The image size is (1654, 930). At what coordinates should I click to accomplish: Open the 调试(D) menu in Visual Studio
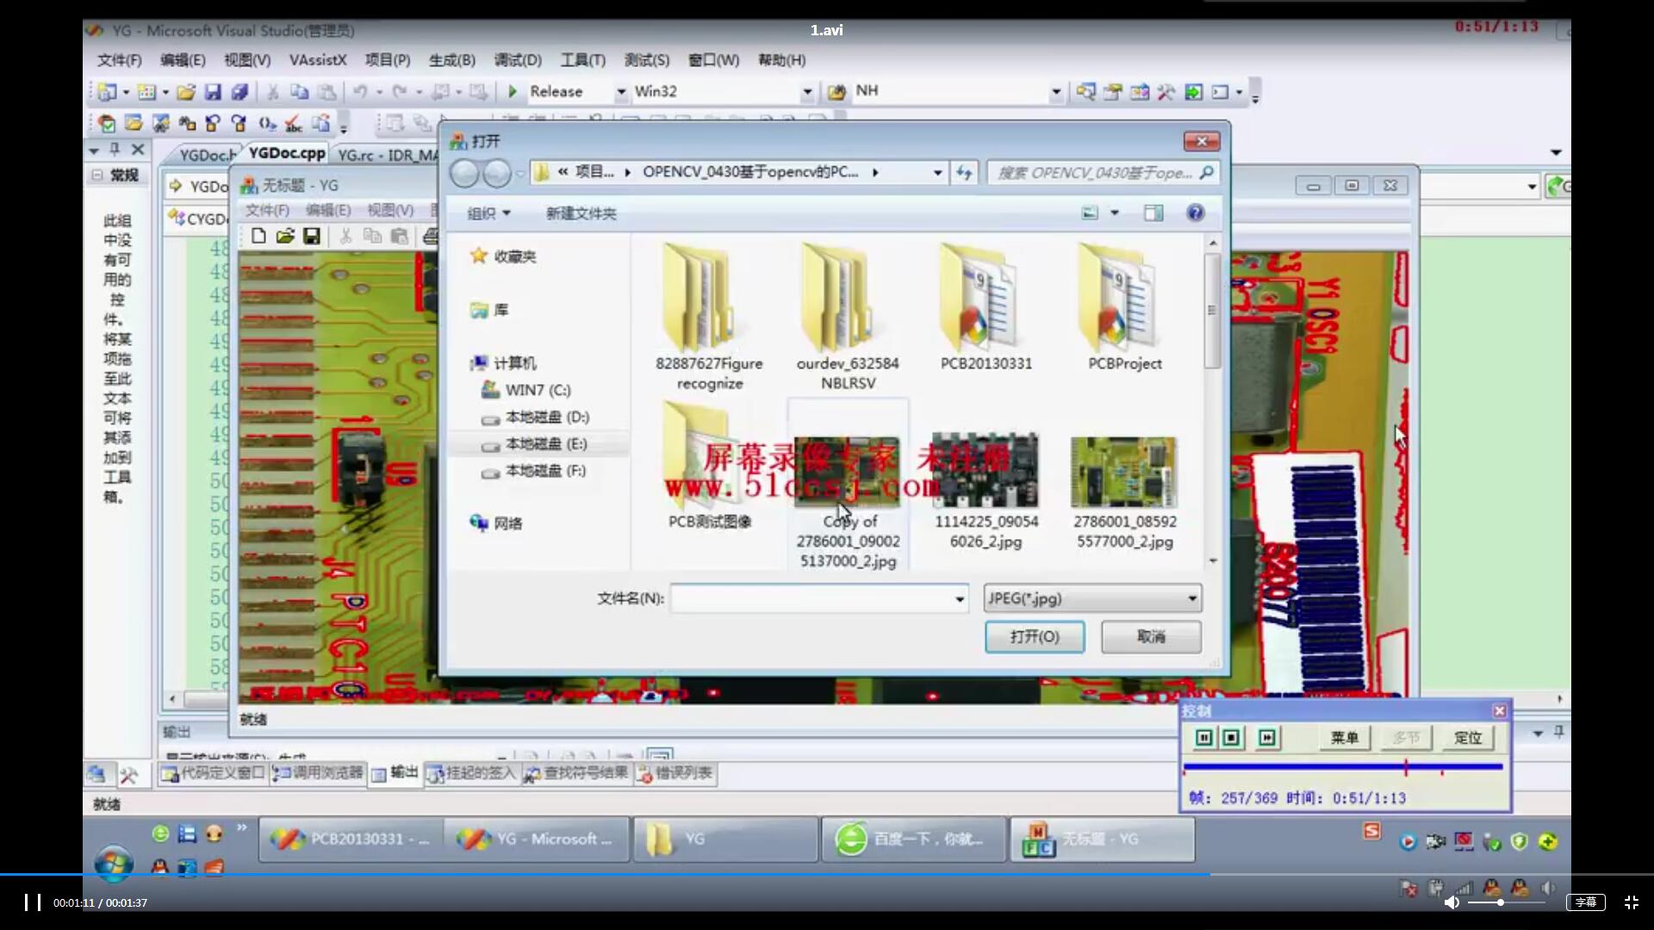[x=518, y=60]
